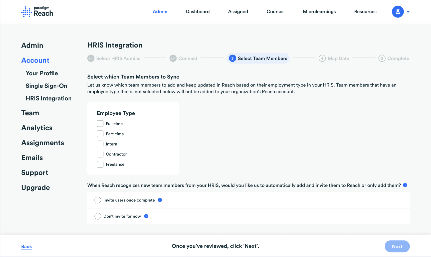Click step 4 Map Data circle

click(x=322, y=58)
